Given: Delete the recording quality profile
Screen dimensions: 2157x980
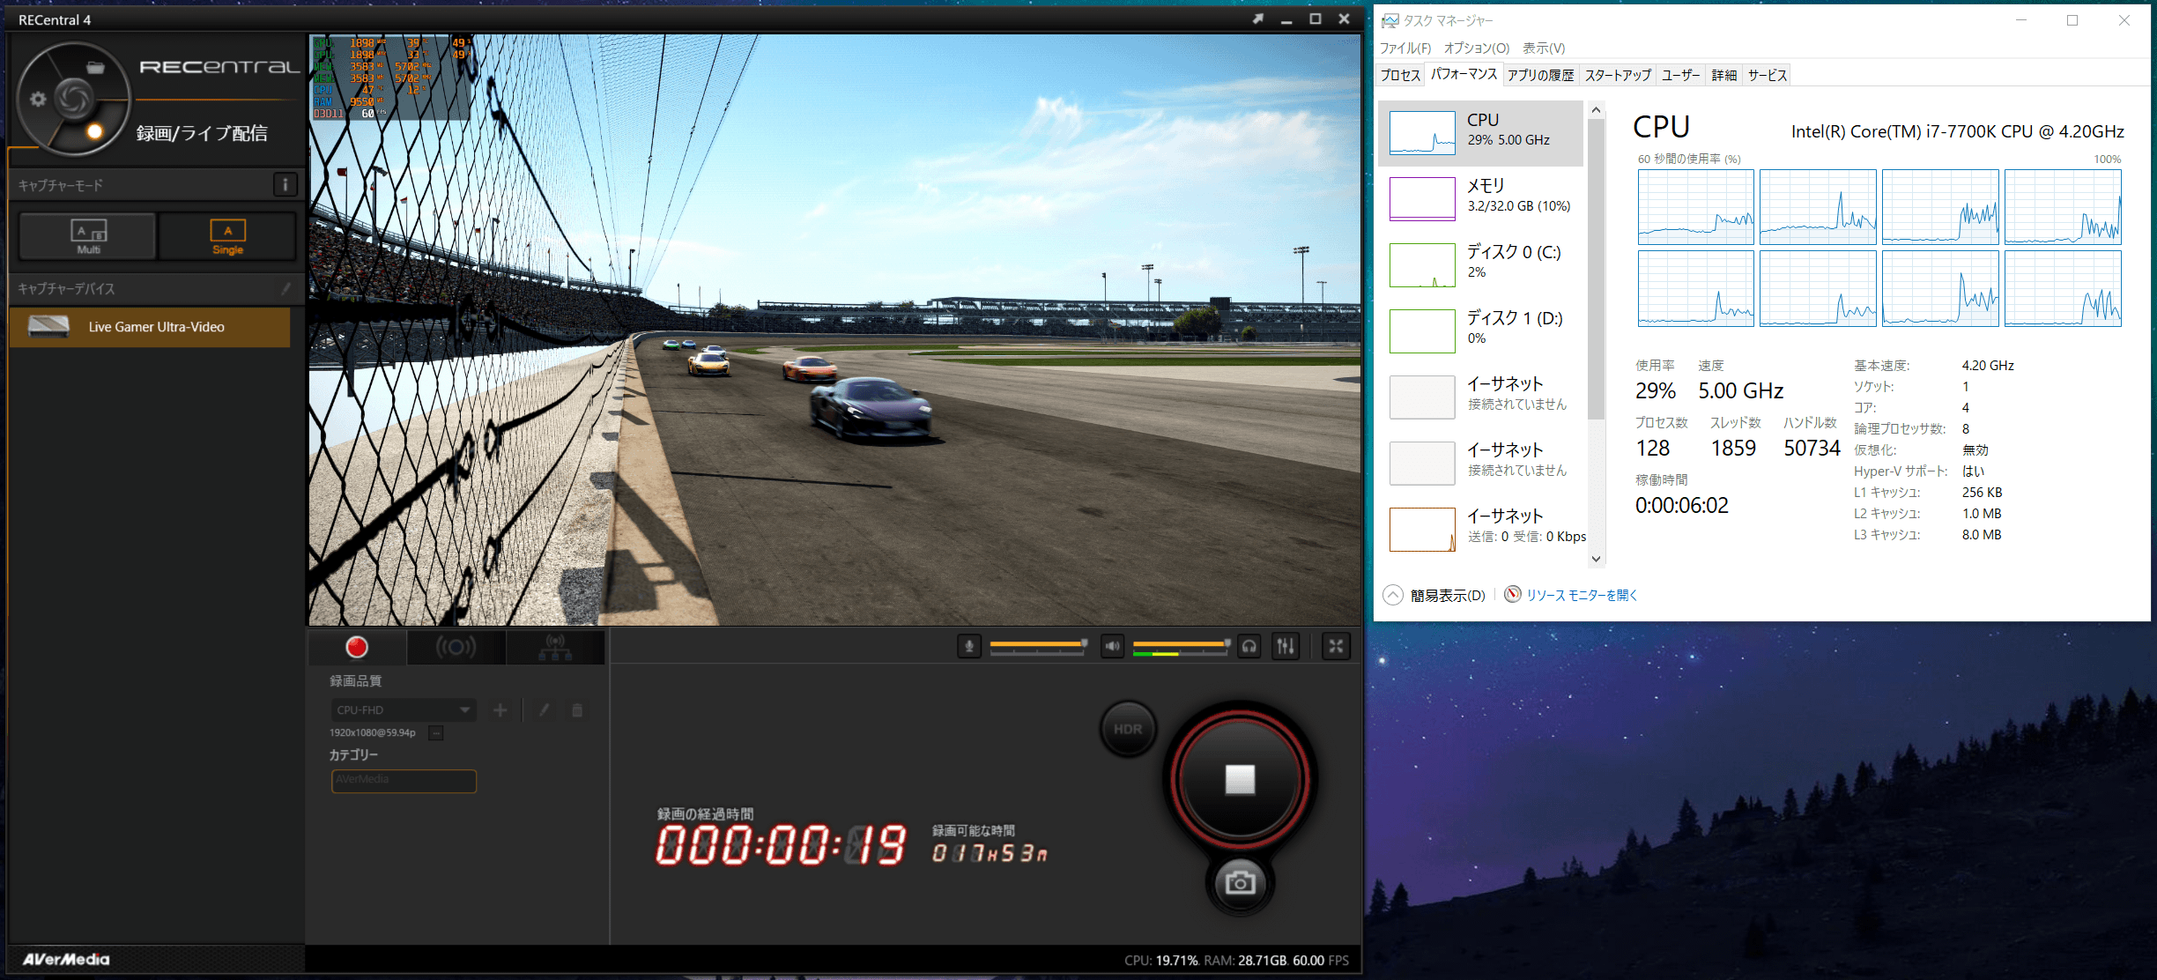Looking at the screenshot, I should 577,710.
